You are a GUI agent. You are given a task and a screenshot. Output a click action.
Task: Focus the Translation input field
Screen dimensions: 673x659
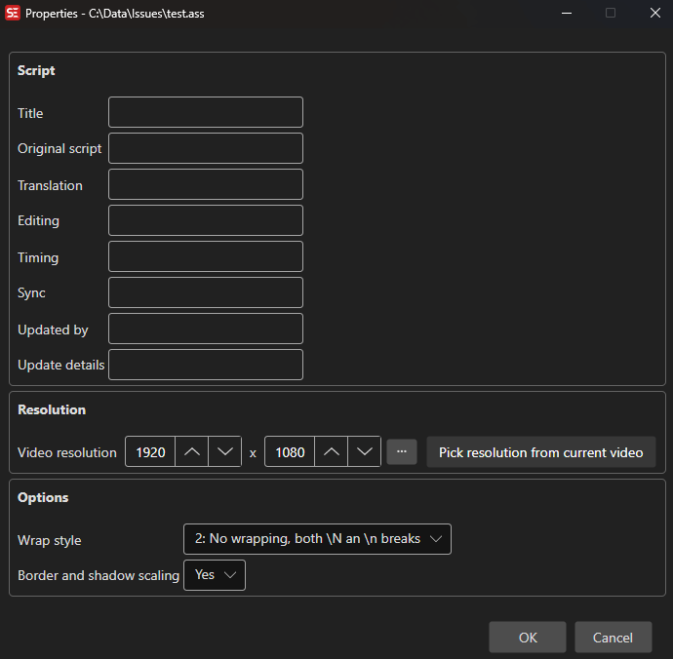[x=206, y=184]
